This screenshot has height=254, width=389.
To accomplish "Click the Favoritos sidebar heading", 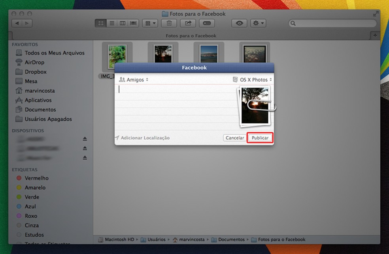I will click(x=25, y=45).
